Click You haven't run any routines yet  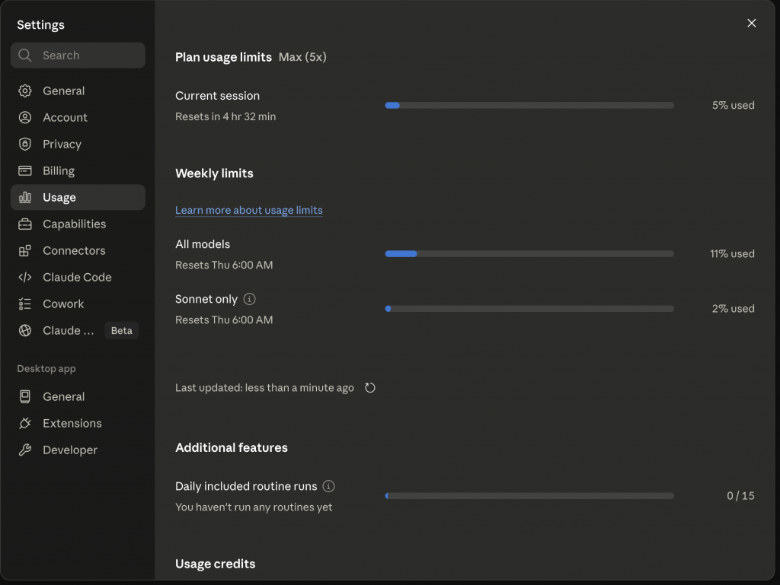point(254,507)
